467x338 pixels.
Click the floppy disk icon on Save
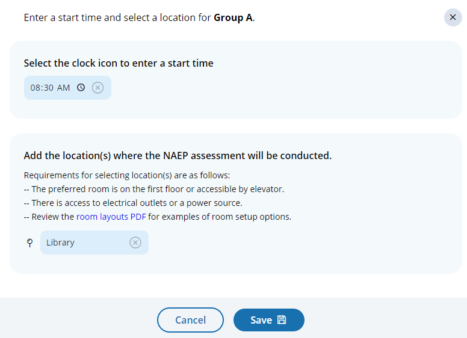click(x=282, y=320)
